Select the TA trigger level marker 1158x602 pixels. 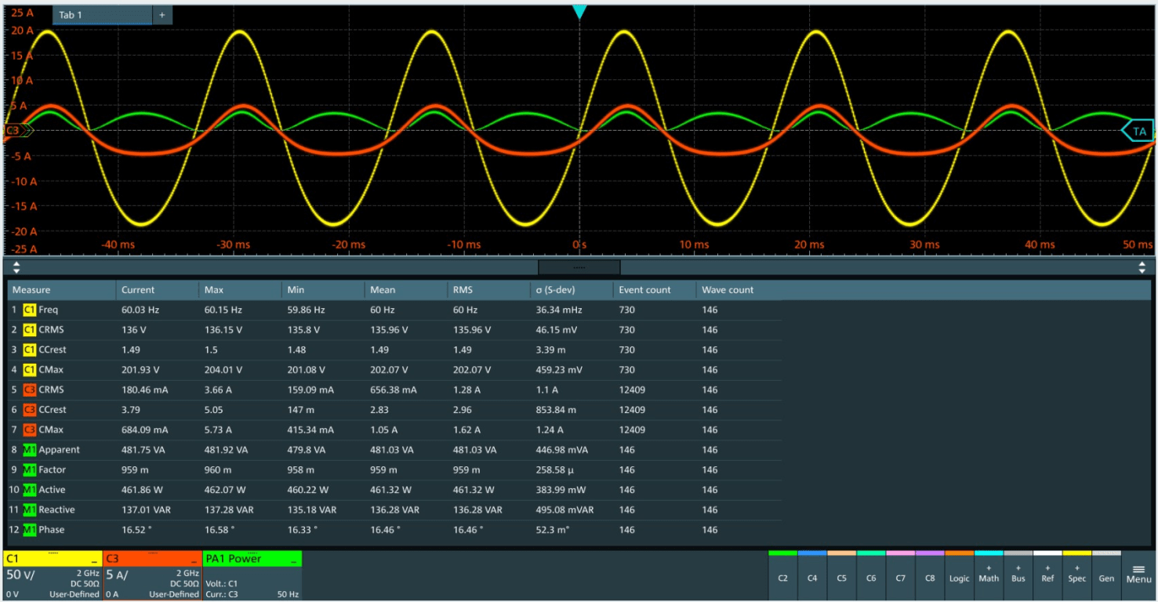click(x=1138, y=132)
